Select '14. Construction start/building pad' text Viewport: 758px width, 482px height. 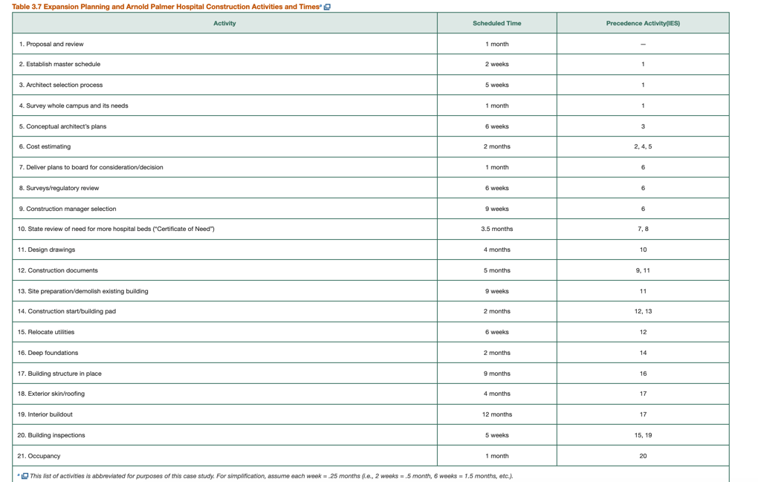click(x=67, y=311)
